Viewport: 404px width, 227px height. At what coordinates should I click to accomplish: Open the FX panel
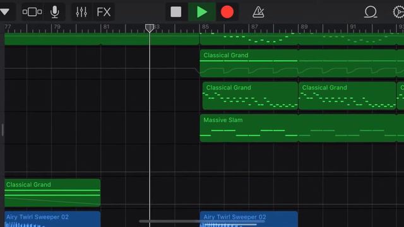tap(104, 12)
